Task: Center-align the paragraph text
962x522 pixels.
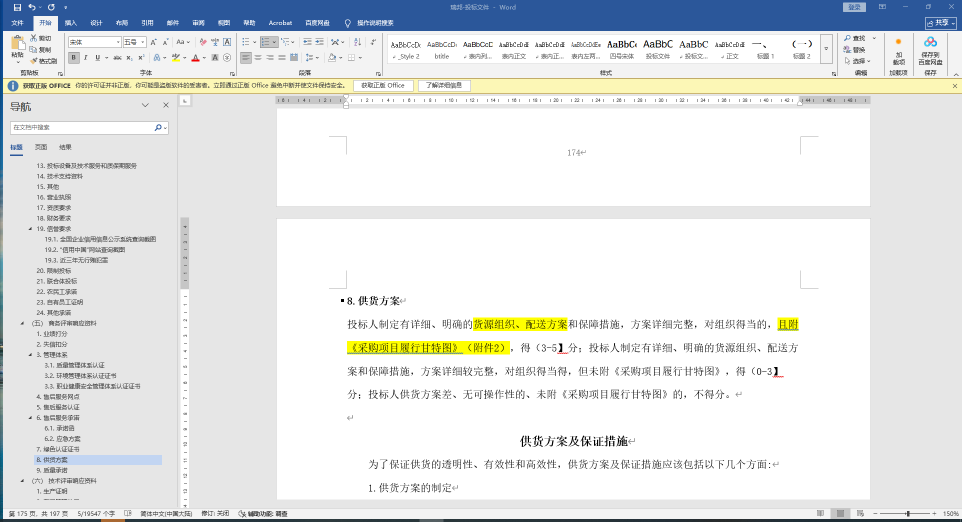Action: pos(258,58)
